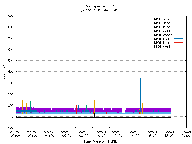Screen dimensions: 192x144
Task: Pick the yellow NPD1 start legend line
Action: [178, 35]
